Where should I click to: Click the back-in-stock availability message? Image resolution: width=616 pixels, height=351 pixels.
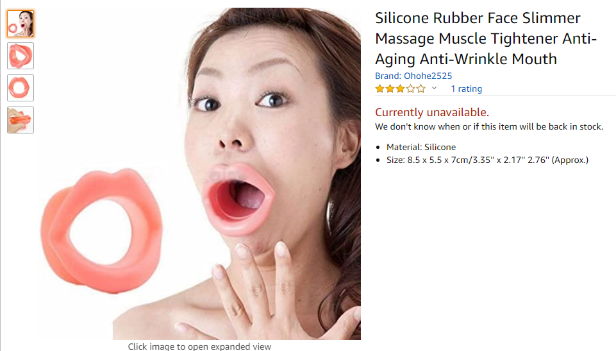tap(488, 126)
